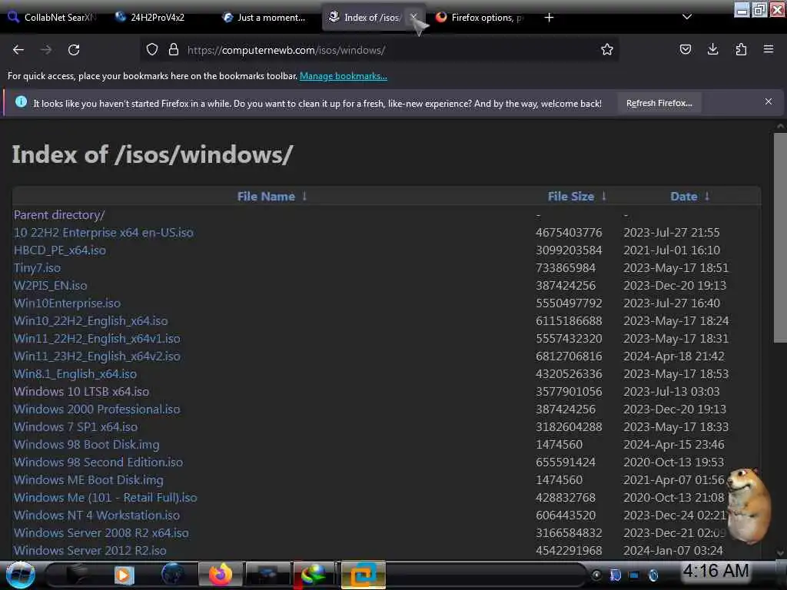Open a new tab with plus
787x590 pixels.
549,18
